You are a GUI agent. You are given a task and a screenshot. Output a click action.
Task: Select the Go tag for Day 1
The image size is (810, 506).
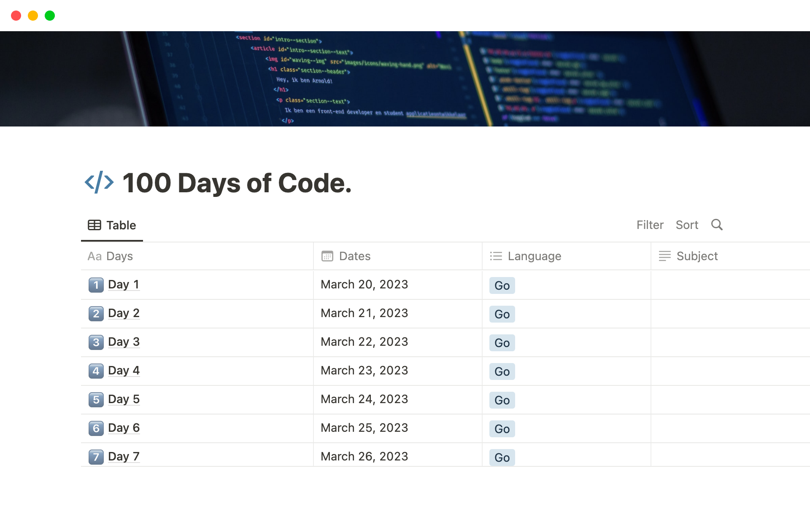(502, 285)
